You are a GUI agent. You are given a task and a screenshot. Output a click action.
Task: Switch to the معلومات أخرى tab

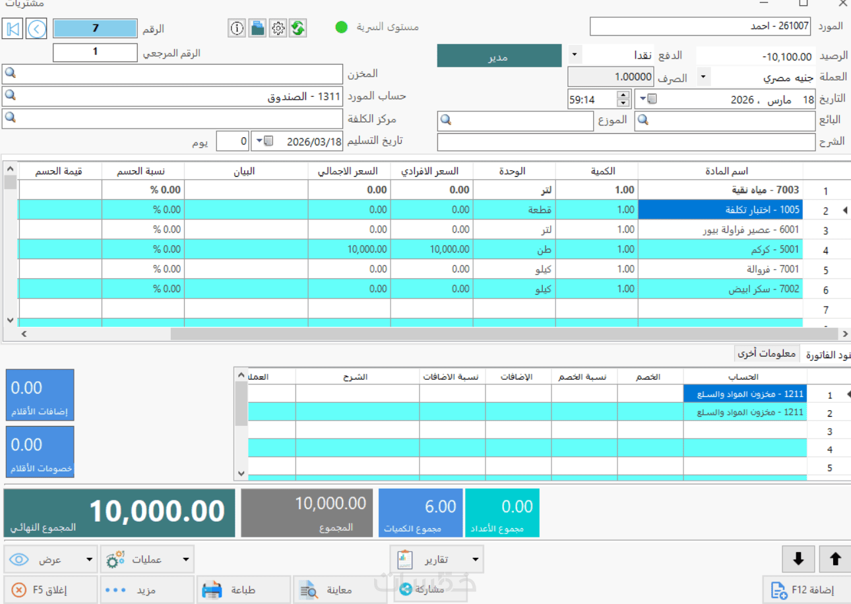pos(767,353)
